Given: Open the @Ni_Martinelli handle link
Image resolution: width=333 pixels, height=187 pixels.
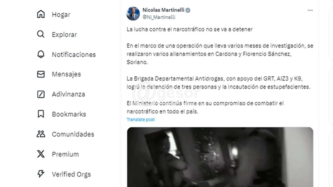Looking at the screenshot, I should tap(159, 17).
